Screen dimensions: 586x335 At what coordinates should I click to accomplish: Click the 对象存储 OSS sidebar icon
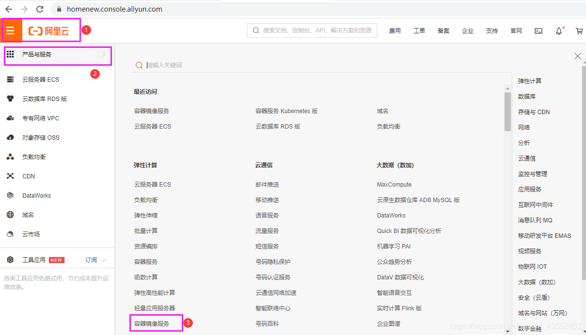point(10,137)
